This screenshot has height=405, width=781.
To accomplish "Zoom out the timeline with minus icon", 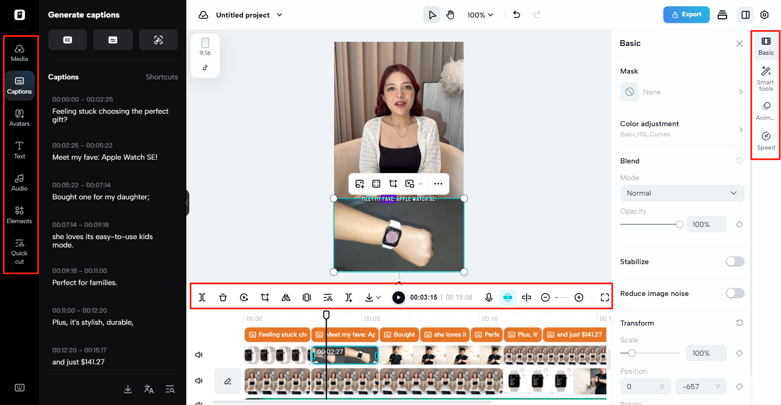I will (x=545, y=297).
